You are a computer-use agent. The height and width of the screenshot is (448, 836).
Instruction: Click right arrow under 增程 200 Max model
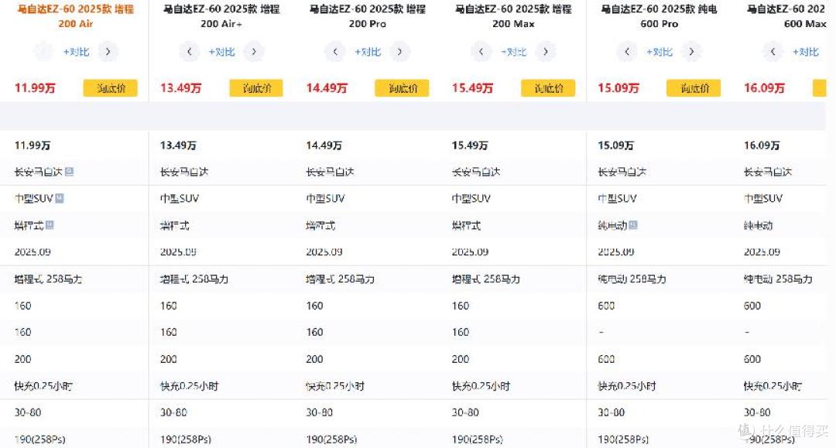(546, 52)
